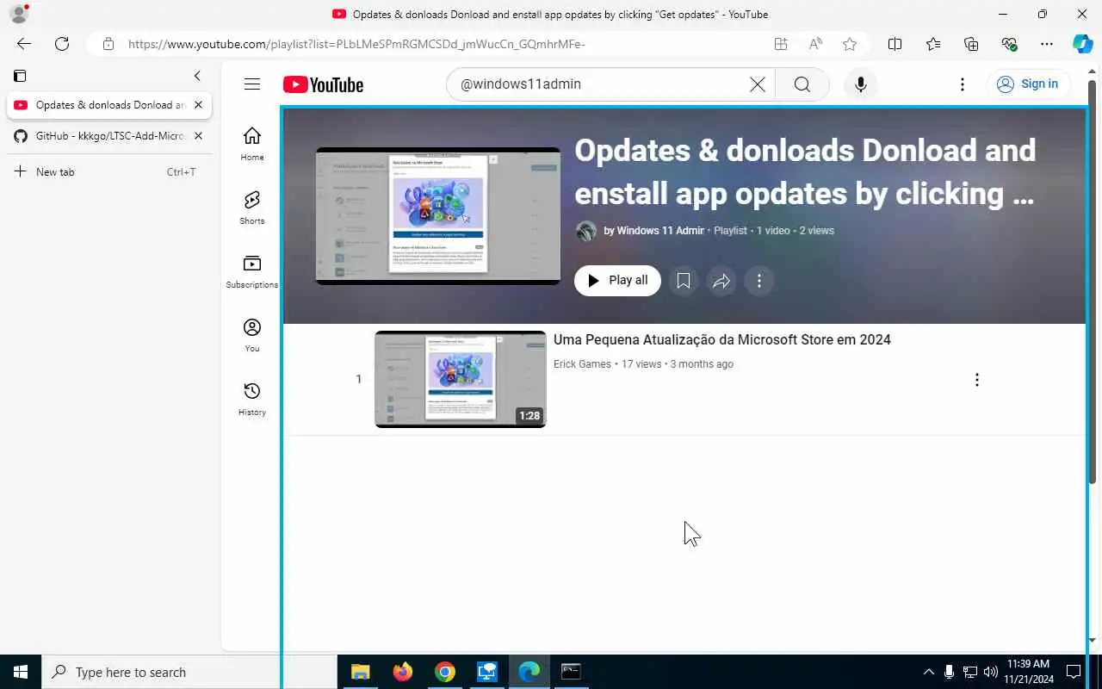
Task: Go to the YouTube logo home link
Action: tap(323, 84)
